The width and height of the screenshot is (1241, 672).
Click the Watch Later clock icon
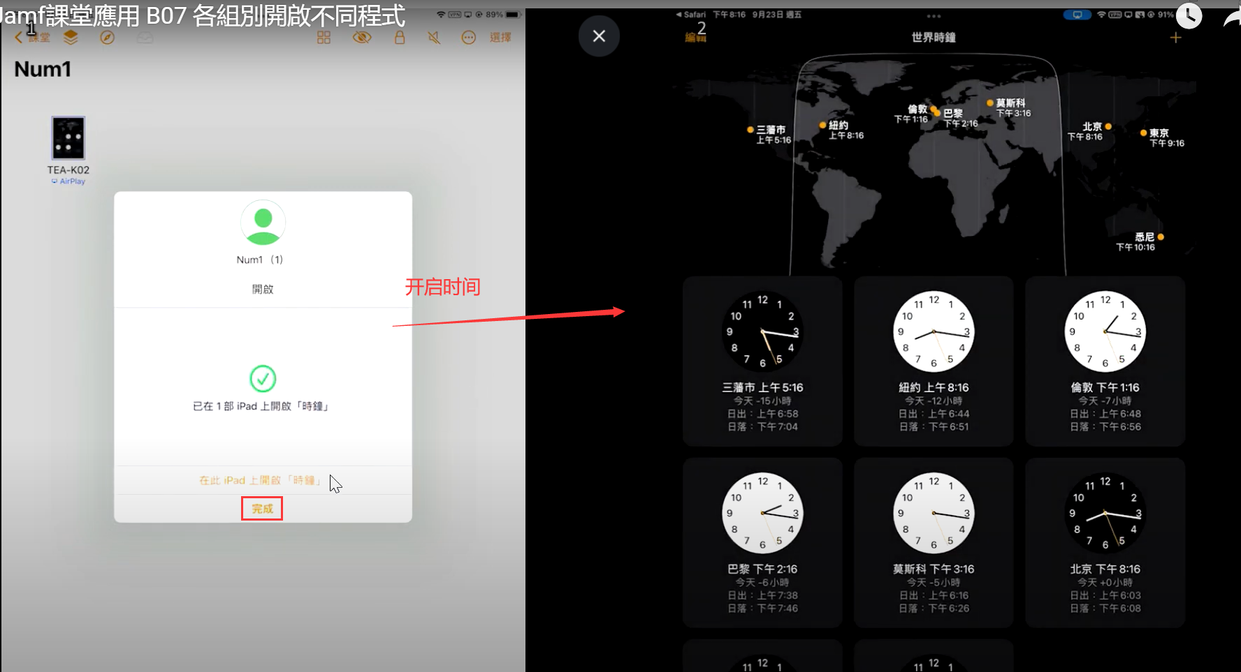[x=1189, y=15]
